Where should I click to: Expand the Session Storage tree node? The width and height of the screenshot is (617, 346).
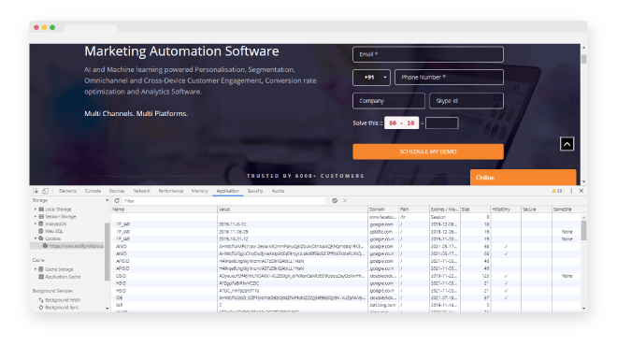point(36,217)
